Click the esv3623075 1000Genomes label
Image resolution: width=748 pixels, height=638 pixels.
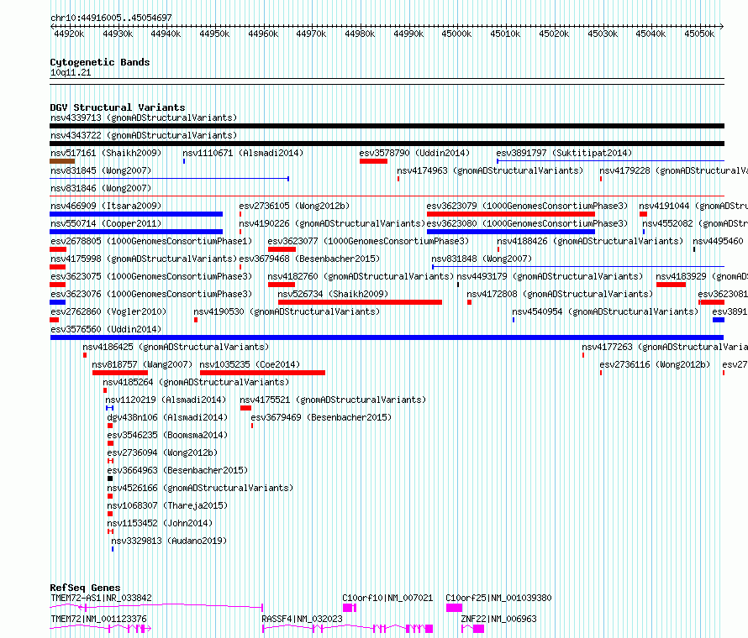[x=151, y=276]
